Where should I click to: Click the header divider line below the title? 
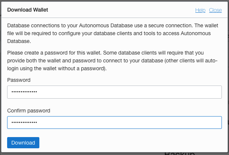(x=115, y=18)
